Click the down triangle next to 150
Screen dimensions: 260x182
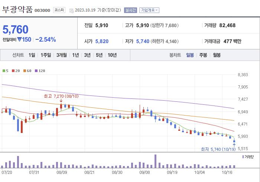point(19,39)
